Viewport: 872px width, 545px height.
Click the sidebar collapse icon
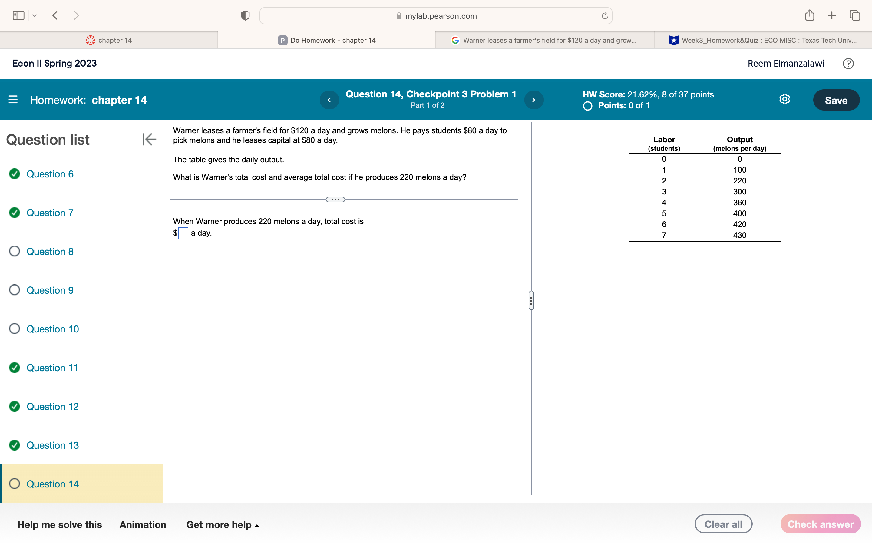pos(149,140)
